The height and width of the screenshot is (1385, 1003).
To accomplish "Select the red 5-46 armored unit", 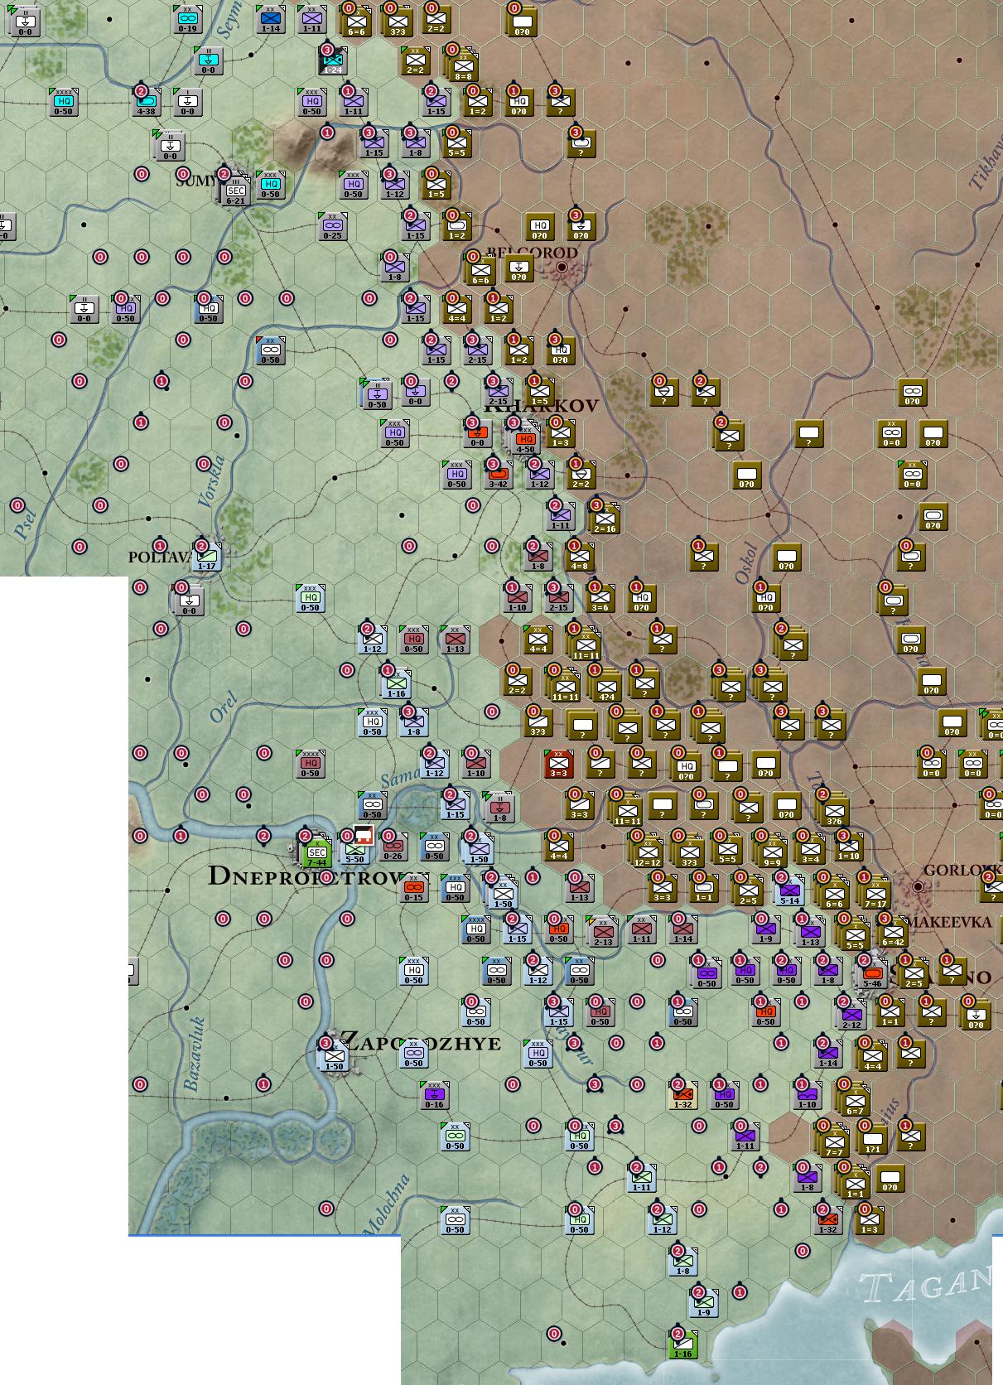I will coord(872,975).
